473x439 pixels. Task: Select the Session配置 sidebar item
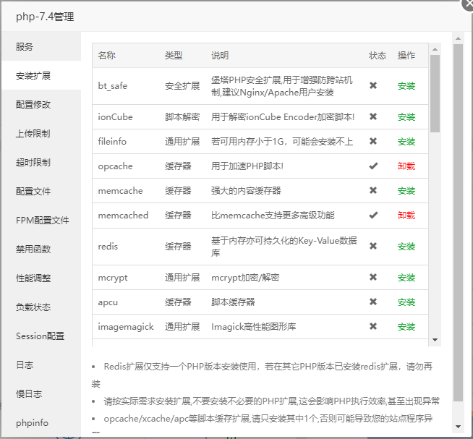(x=41, y=336)
